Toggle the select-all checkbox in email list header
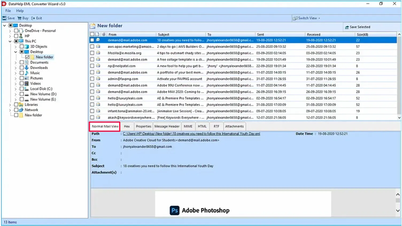Screen dimensions: 402x226 tap(92, 34)
